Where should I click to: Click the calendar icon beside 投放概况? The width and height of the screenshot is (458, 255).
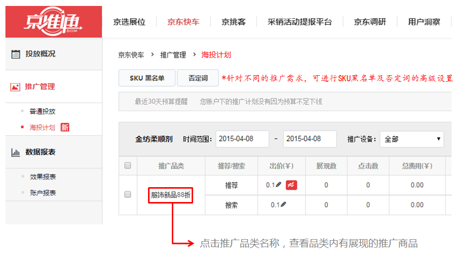coord(16,54)
